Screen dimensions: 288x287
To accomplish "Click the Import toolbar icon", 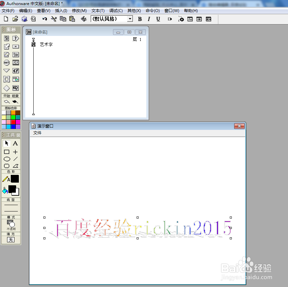I will coord(33,19).
